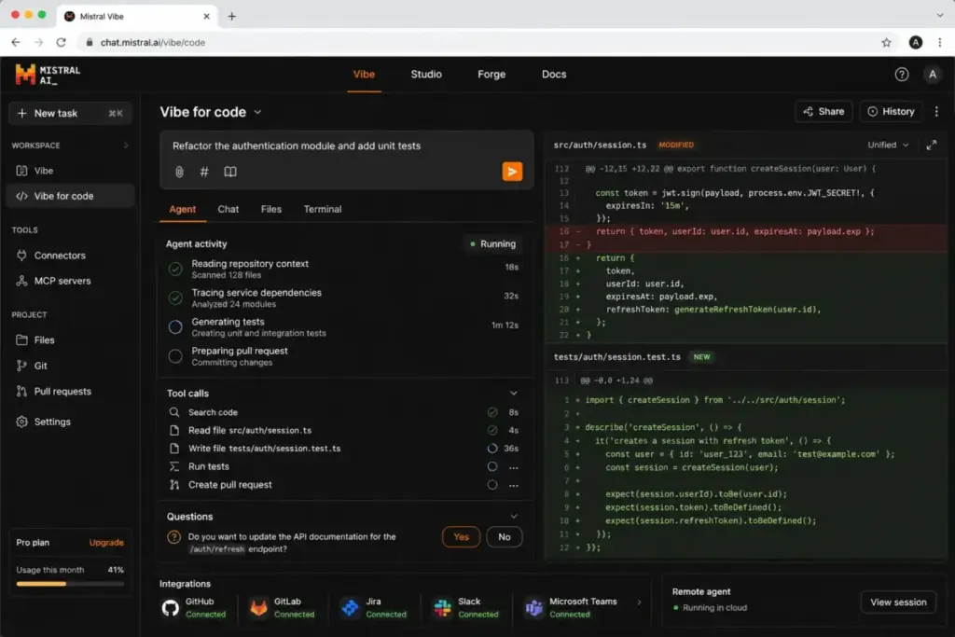Click Generating tests progress circle

[175, 327]
